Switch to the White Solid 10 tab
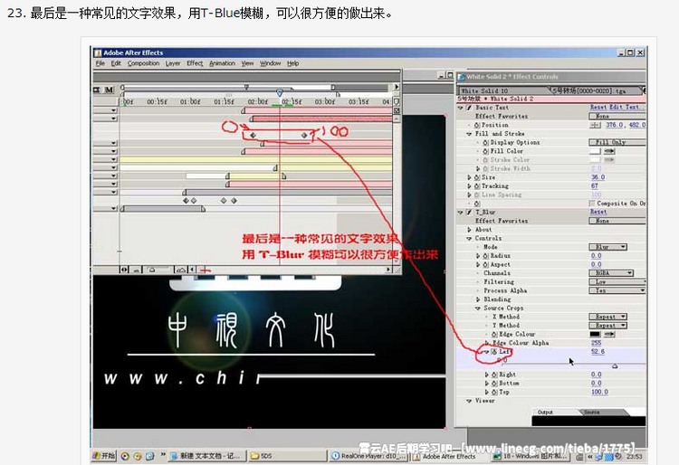 click(502, 90)
